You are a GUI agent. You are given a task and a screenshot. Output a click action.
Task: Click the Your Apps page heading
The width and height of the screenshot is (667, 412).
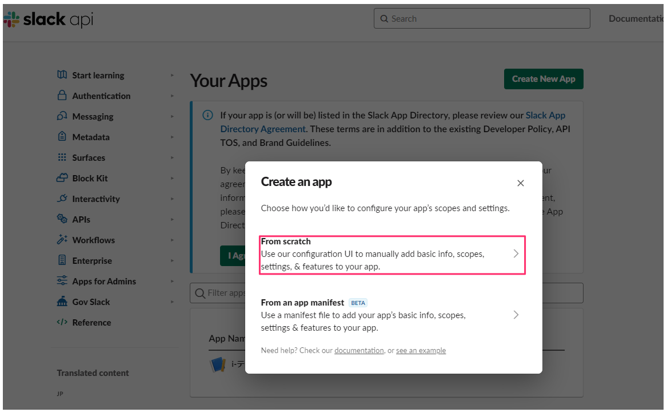229,81
